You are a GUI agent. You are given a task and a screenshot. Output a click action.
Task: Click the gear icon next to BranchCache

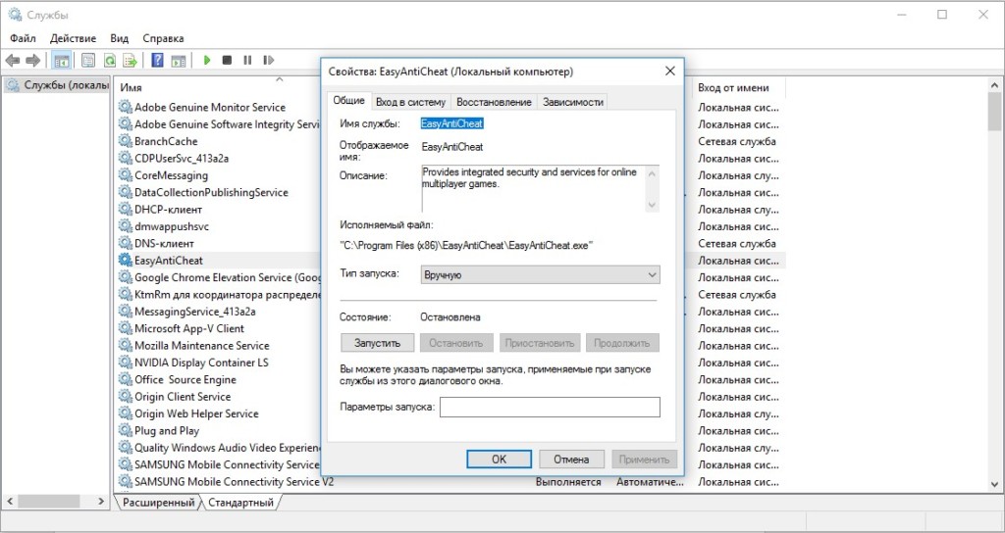point(125,141)
